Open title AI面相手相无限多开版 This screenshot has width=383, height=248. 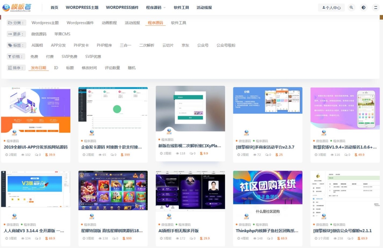pyautogui.click(x=178, y=231)
